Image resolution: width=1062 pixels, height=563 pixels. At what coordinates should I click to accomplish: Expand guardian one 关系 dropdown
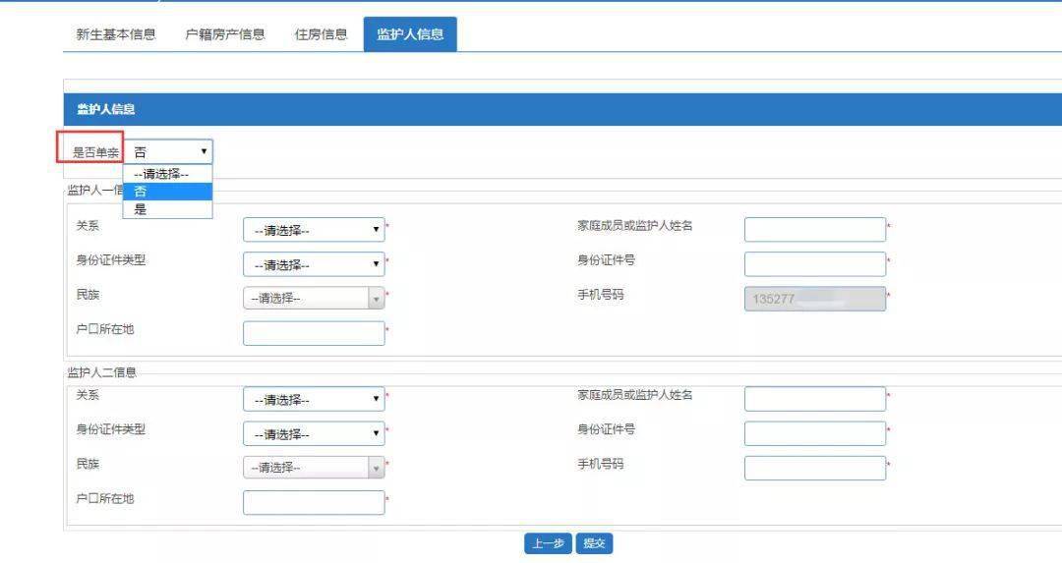point(314,230)
